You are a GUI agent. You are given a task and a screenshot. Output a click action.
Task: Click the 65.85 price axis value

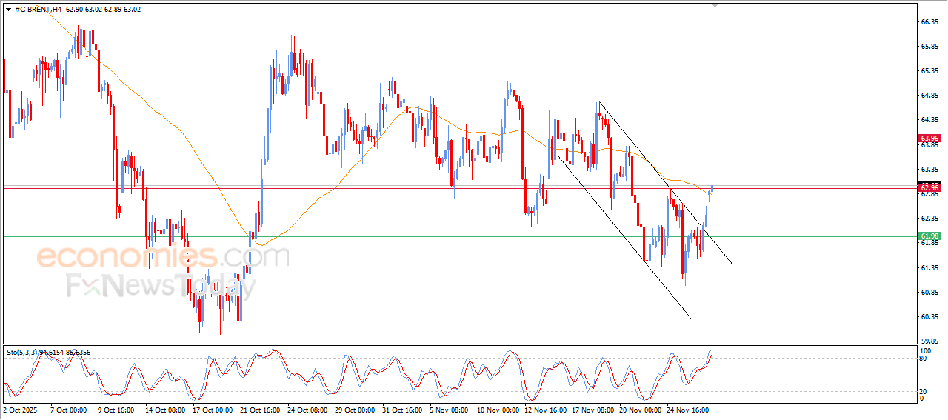(929, 47)
